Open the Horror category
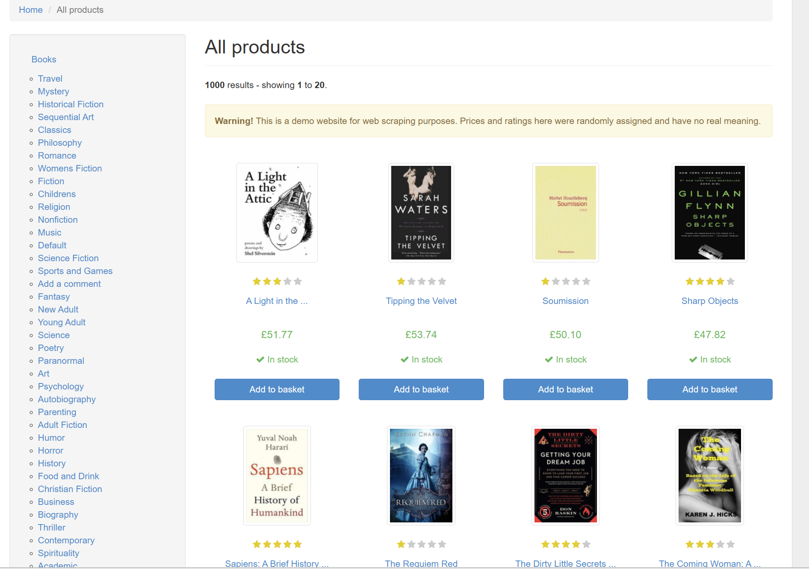 [x=50, y=451]
